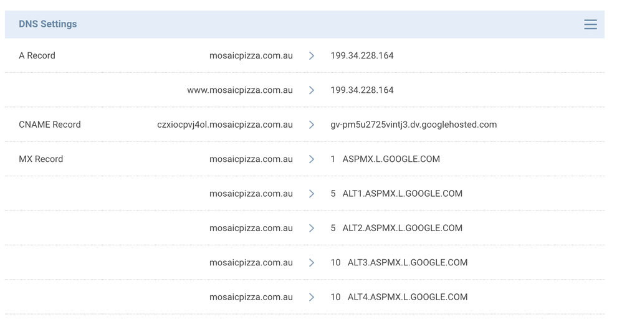Click the www.mosaicpizza.com.au hostname
This screenshot has height=322, width=622.
click(x=240, y=90)
